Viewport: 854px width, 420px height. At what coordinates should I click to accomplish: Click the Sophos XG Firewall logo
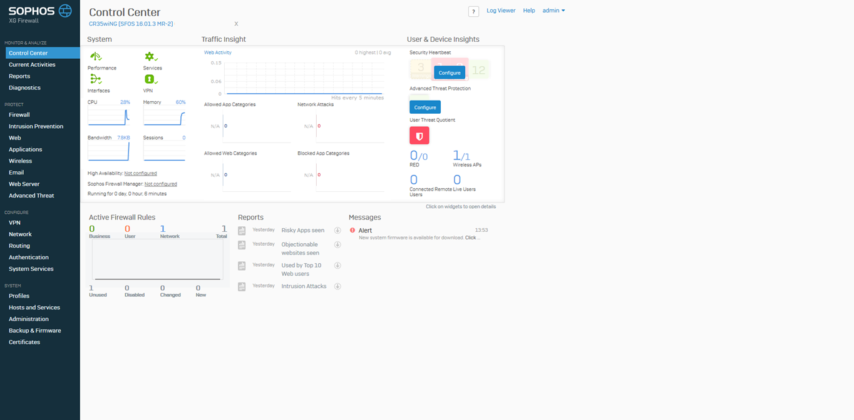pos(40,13)
